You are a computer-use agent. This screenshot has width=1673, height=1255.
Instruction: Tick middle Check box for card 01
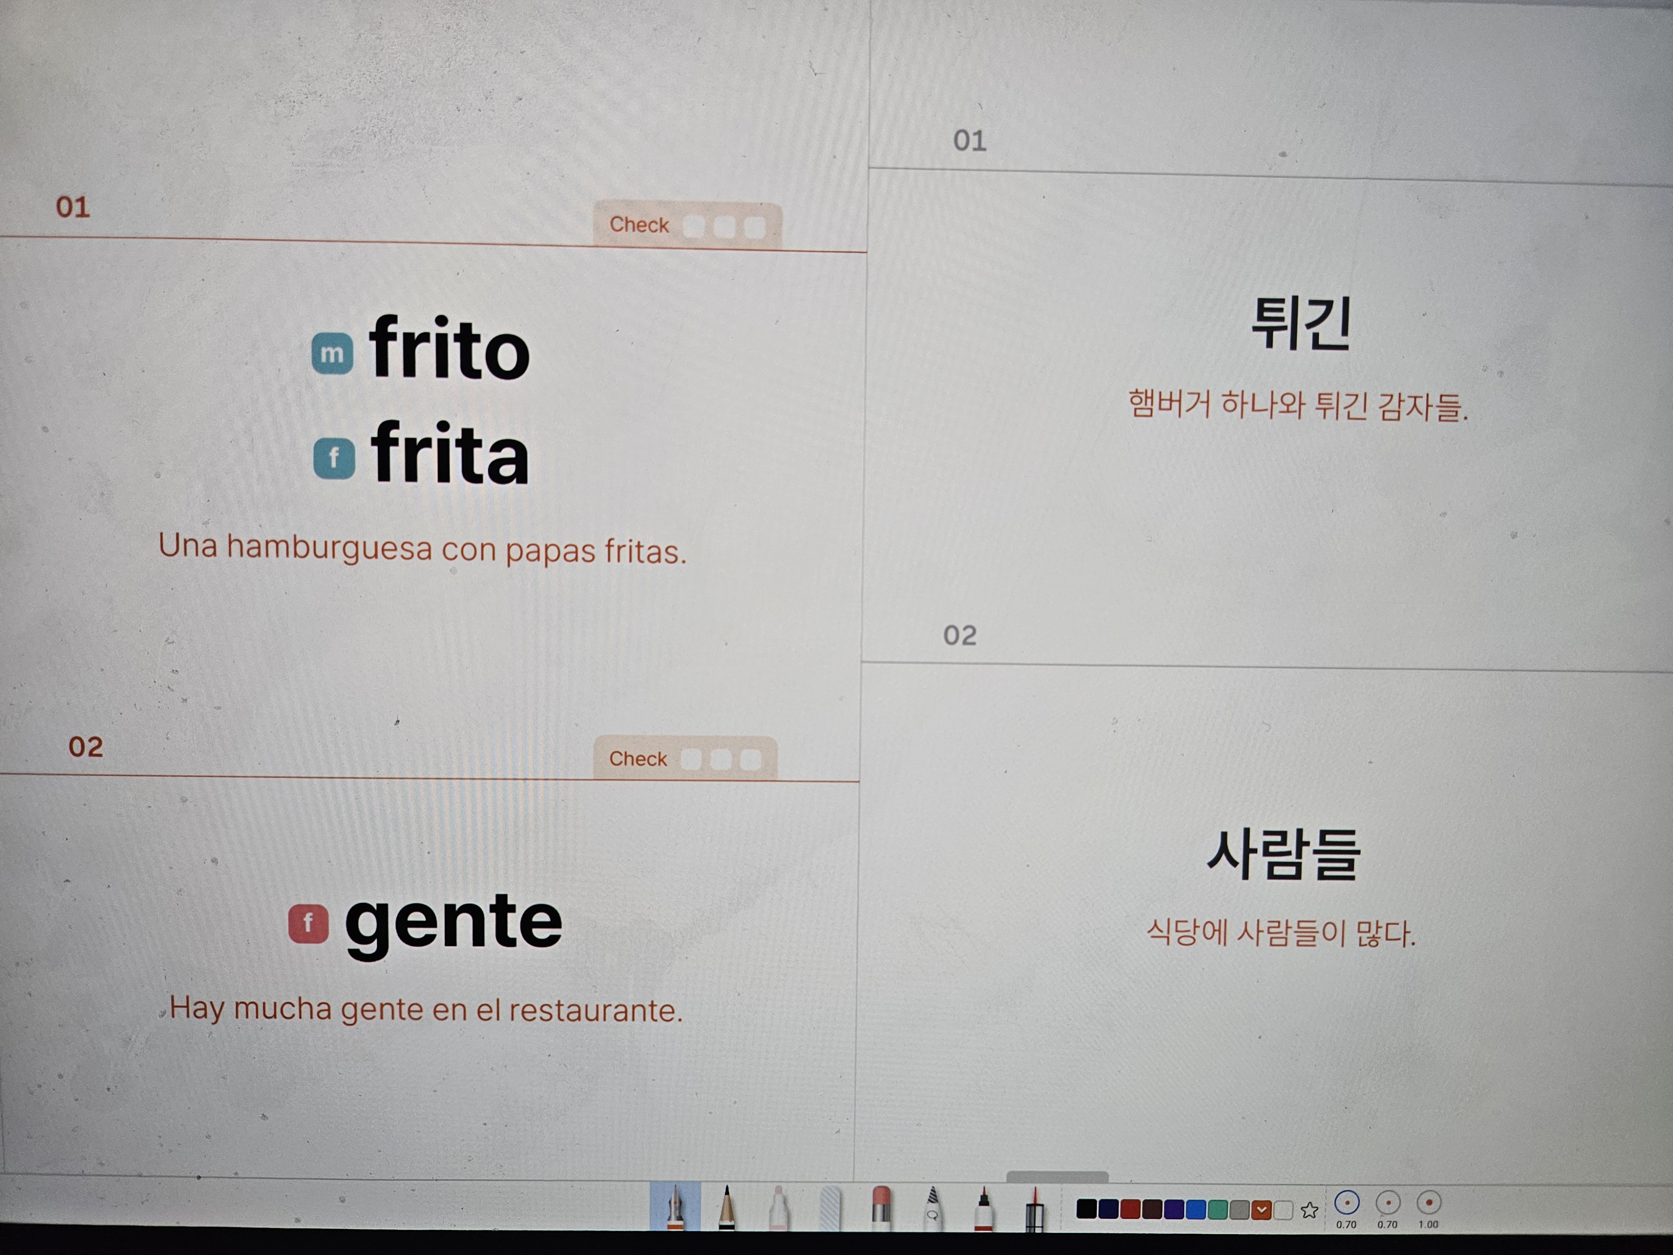tap(724, 227)
